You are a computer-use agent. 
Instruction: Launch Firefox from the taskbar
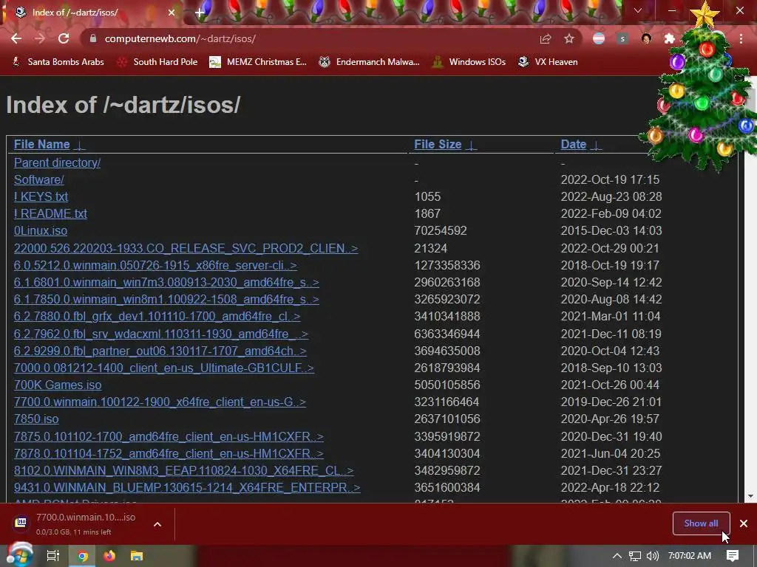pos(109,556)
